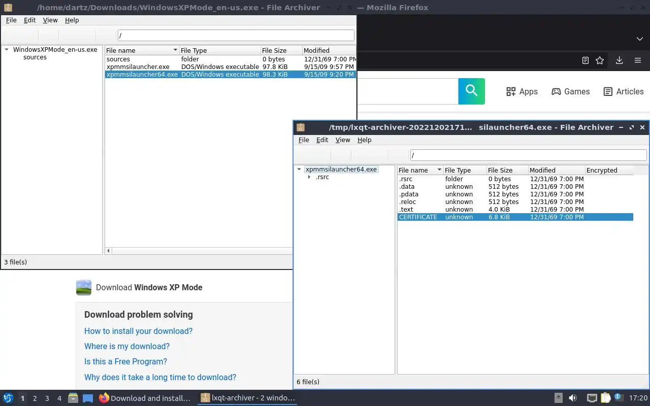The image size is (650, 406).
Task: Click the show desktop icon on the panel
Action: pos(88,398)
